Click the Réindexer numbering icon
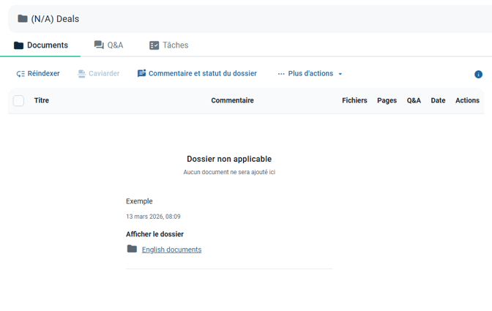 [20, 74]
